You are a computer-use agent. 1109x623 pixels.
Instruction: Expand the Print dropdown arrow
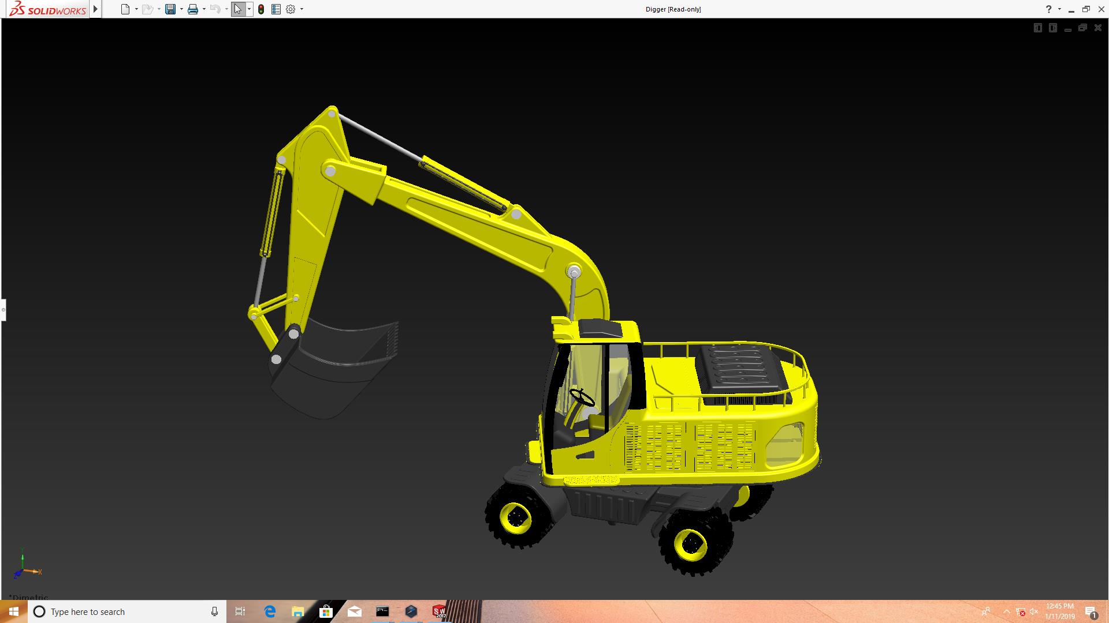204,9
